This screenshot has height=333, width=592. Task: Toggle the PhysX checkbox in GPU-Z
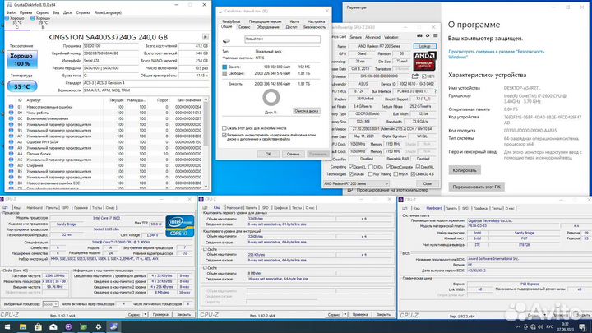(395, 174)
